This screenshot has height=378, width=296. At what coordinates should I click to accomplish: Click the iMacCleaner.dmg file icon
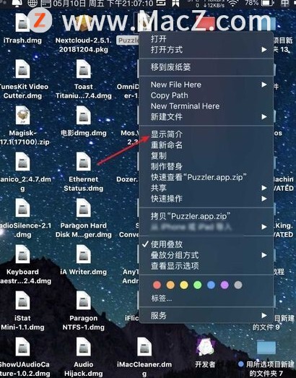144,346
